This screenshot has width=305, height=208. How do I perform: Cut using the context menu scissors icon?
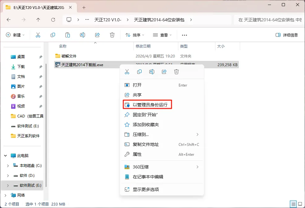(127, 72)
